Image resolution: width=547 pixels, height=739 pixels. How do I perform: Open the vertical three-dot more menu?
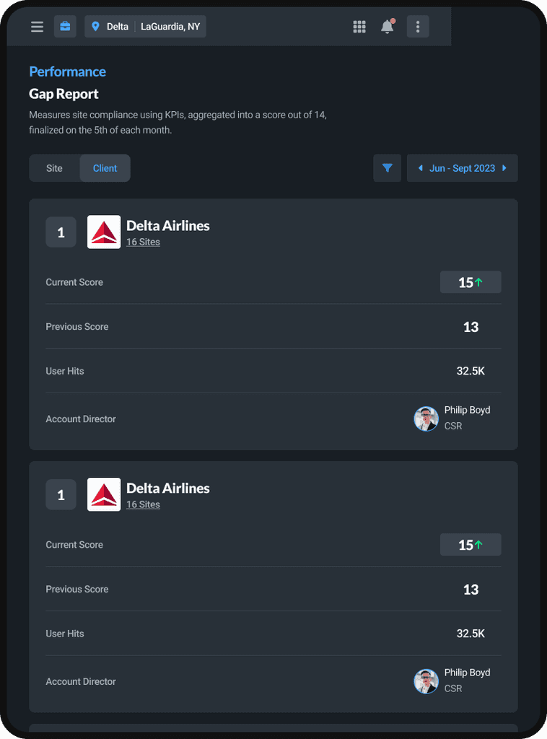[418, 27]
